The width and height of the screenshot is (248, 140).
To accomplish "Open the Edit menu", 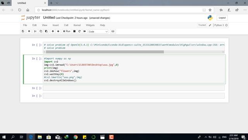I will [34, 25].
